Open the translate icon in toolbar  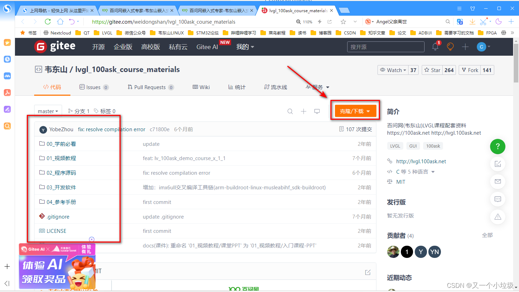click(460, 22)
